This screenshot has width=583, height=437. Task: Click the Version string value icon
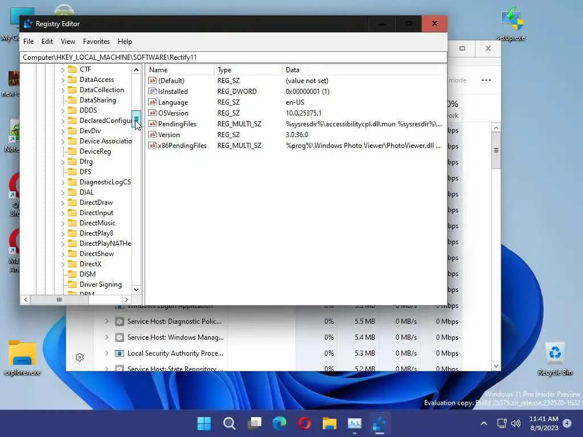tap(152, 134)
